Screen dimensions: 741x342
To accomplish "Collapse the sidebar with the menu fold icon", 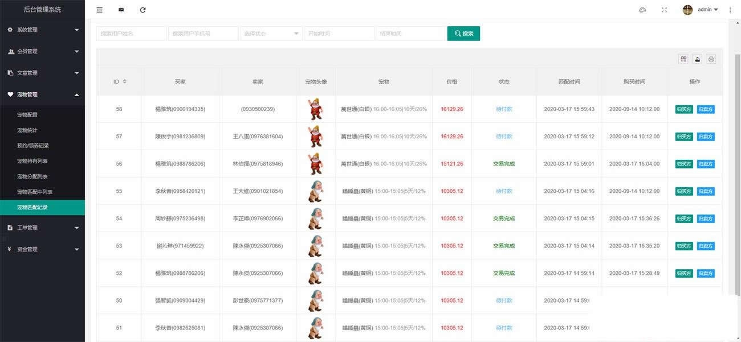I will [x=100, y=10].
